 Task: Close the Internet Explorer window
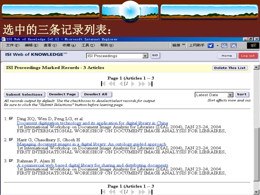257,39
